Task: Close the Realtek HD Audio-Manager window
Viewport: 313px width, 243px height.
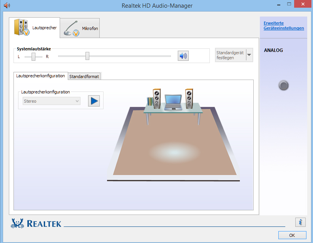Action: point(303,4)
